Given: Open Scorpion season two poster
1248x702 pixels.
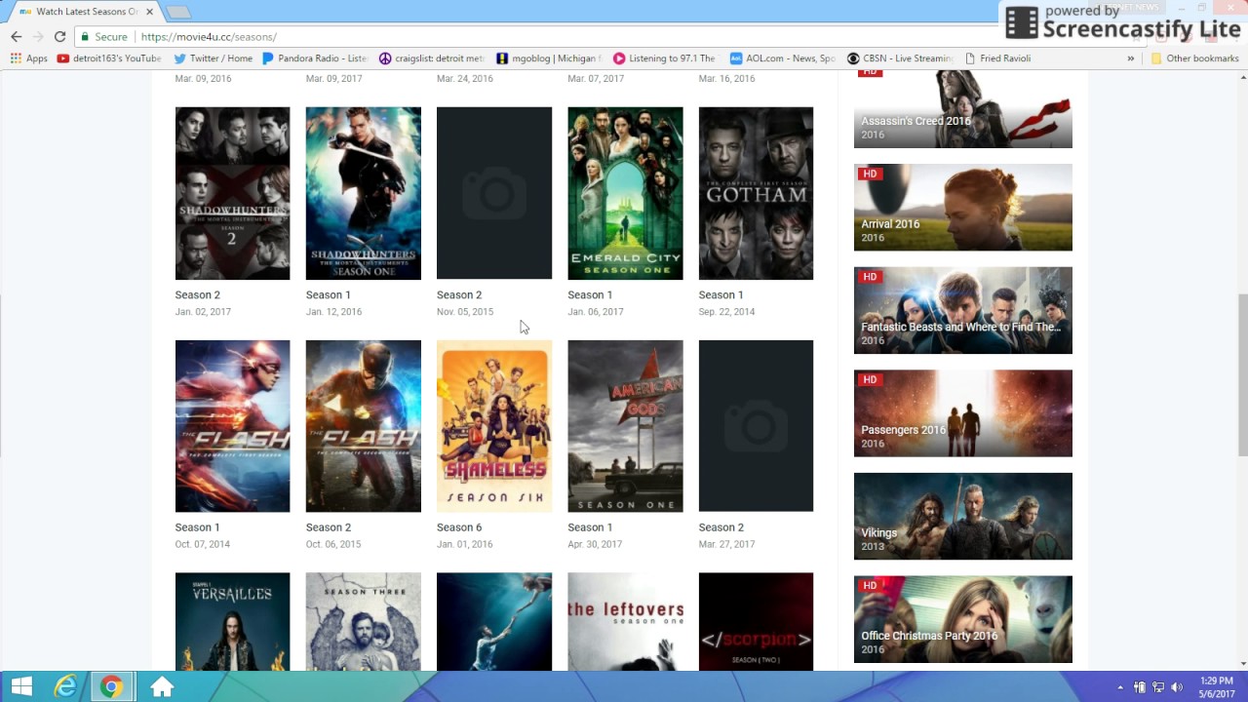Looking at the screenshot, I should (x=756, y=622).
